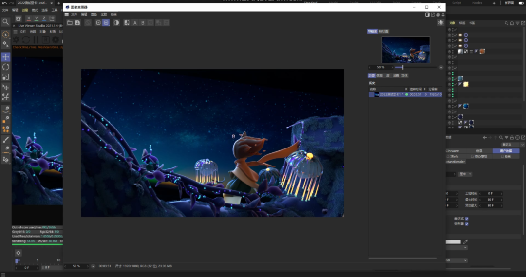
Task: Open the 比较 menu in Picture Viewer
Action: [104, 15]
